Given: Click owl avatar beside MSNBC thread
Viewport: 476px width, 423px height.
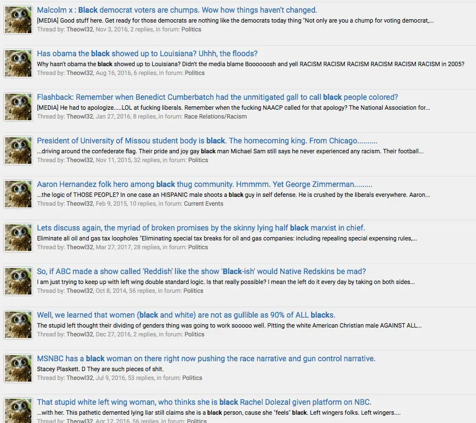Looking at the screenshot, I should [18, 368].
